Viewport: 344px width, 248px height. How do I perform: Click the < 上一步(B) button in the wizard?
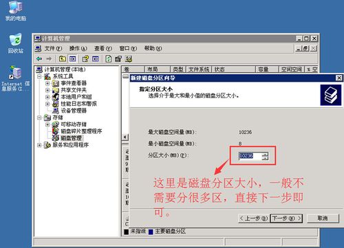coord(254,218)
